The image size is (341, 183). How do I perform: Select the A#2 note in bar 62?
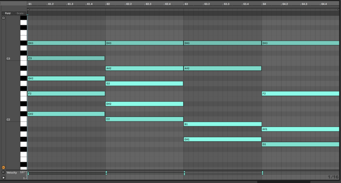pos(144,68)
